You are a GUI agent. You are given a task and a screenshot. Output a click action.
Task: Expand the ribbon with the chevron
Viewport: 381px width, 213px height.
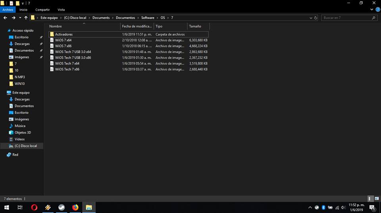pos(372,9)
